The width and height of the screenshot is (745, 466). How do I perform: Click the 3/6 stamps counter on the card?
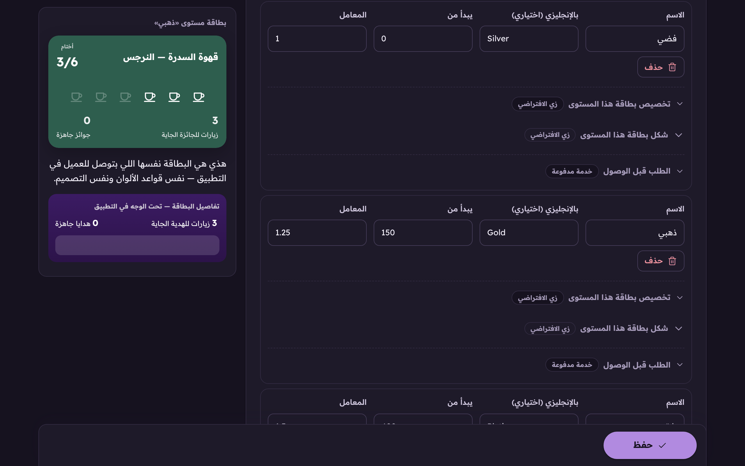(67, 62)
